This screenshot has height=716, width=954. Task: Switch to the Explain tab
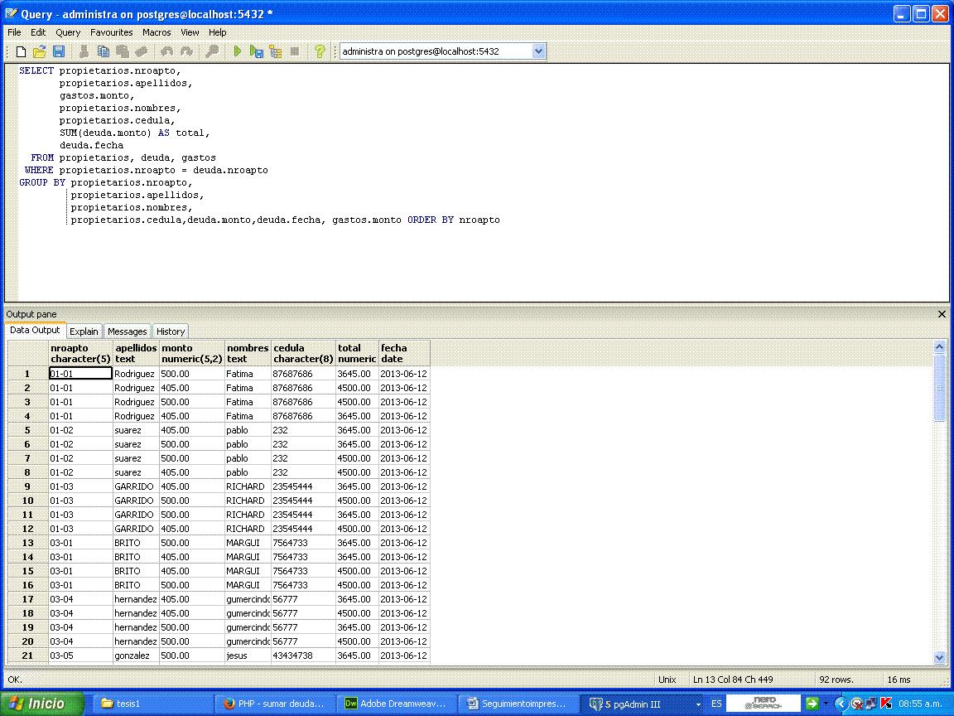point(84,331)
